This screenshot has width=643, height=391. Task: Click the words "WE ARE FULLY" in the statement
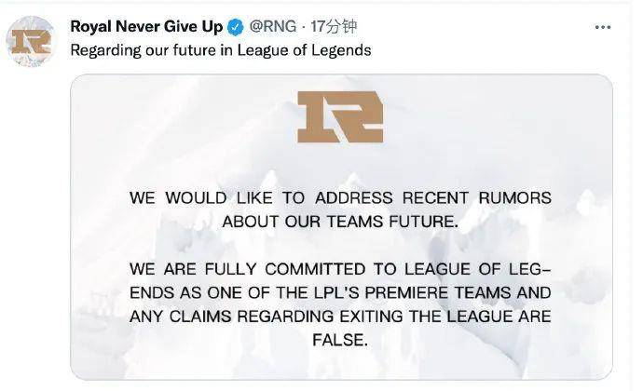pyautogui.click(x=193, y=269)
